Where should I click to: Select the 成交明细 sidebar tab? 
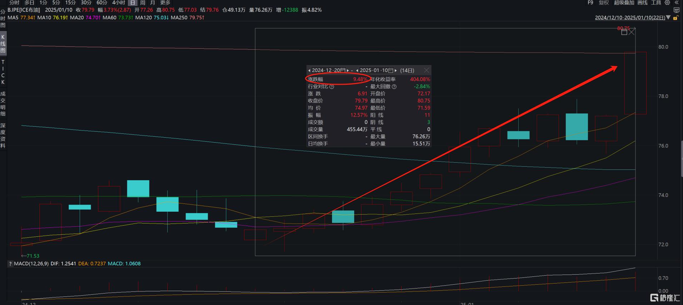tap(3, 104)
